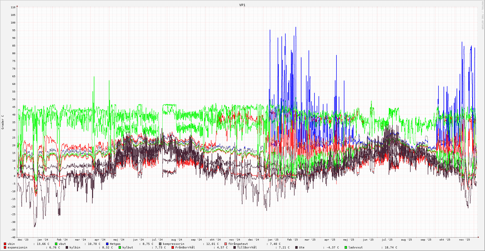
Task: Click the blue Hetgas legend swatch
Action: [x=107, y=244]
